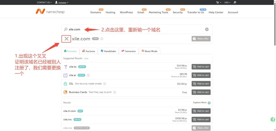The height and width of the screenshot is (131, 276).
Task: Click Make offer for xile.me
Action: [x=201, y=128]
